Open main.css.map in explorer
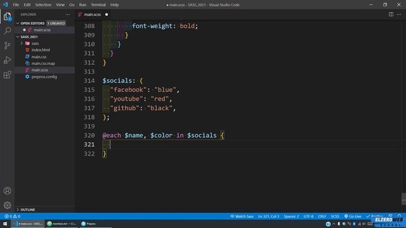Screen dimensions: 406x228 tap(43, 63)
